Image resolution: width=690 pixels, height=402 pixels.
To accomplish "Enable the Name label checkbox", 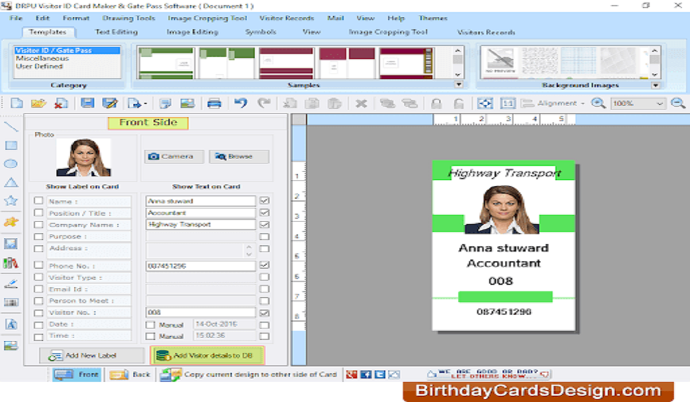I will [x=39, y=201].
